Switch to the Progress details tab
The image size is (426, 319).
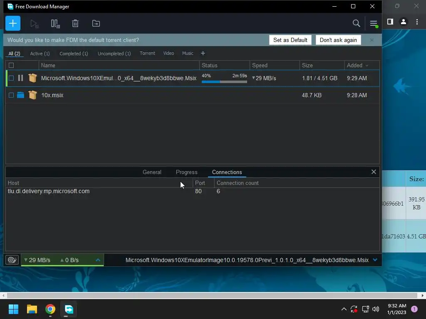(186, 172)
